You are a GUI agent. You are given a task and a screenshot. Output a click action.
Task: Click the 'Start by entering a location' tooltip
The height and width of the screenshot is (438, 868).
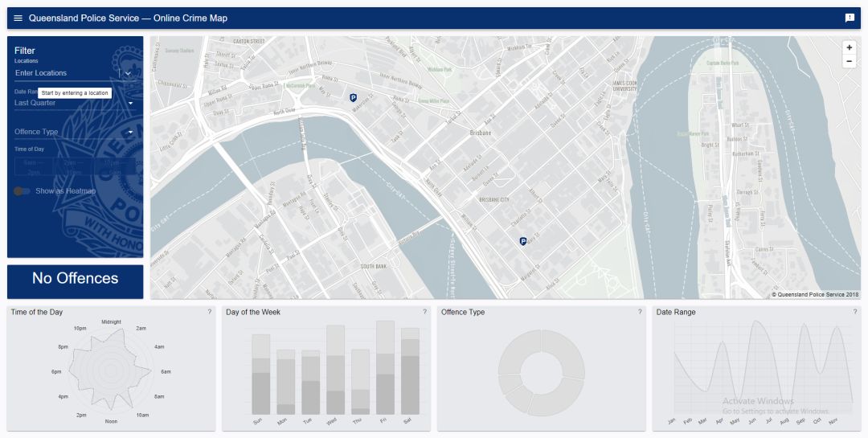click(x=75, y=93)
